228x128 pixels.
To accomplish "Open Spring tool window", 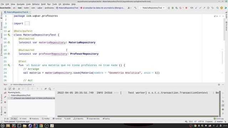I will point(106,118).
